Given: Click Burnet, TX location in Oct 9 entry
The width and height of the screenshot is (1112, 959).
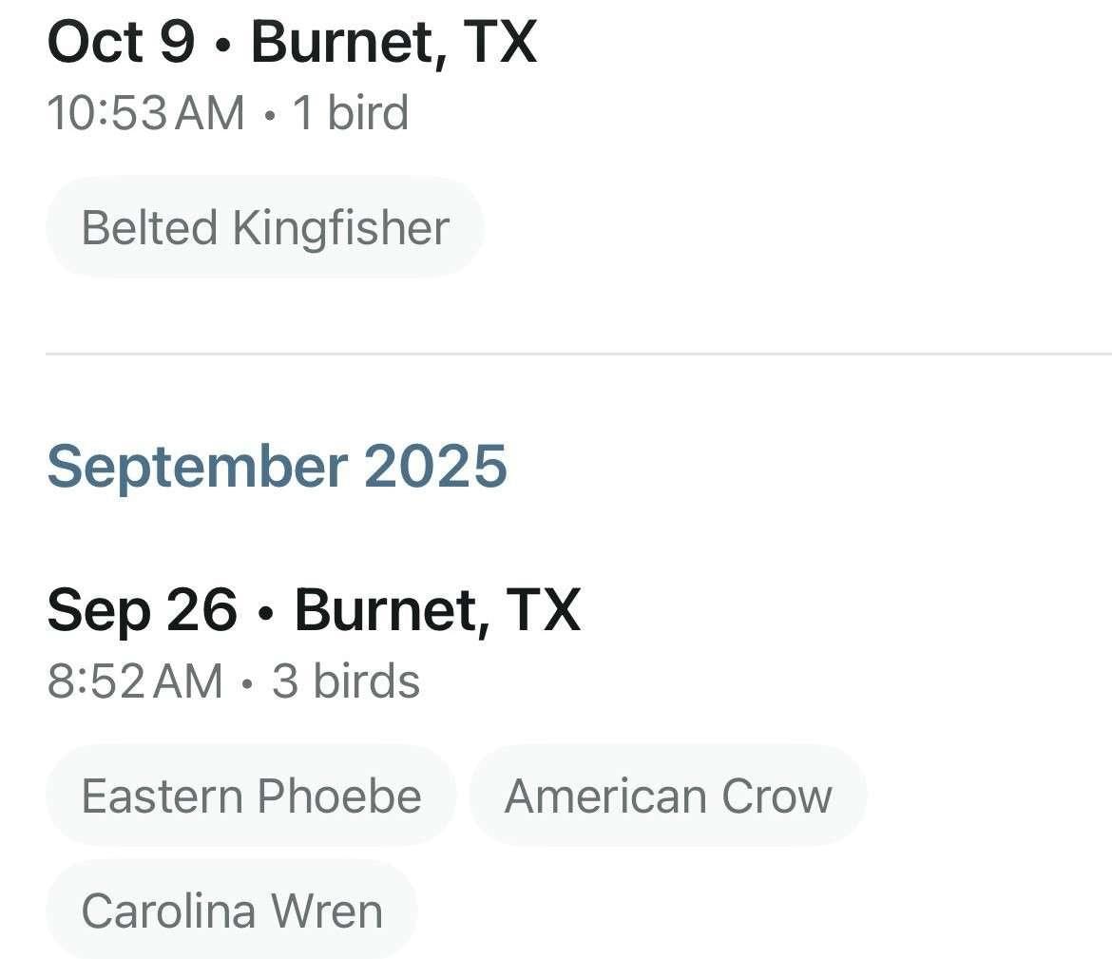Looking at the screenshot, I should 394,44.
